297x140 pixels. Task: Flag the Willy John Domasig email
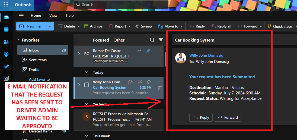[140, 82]
